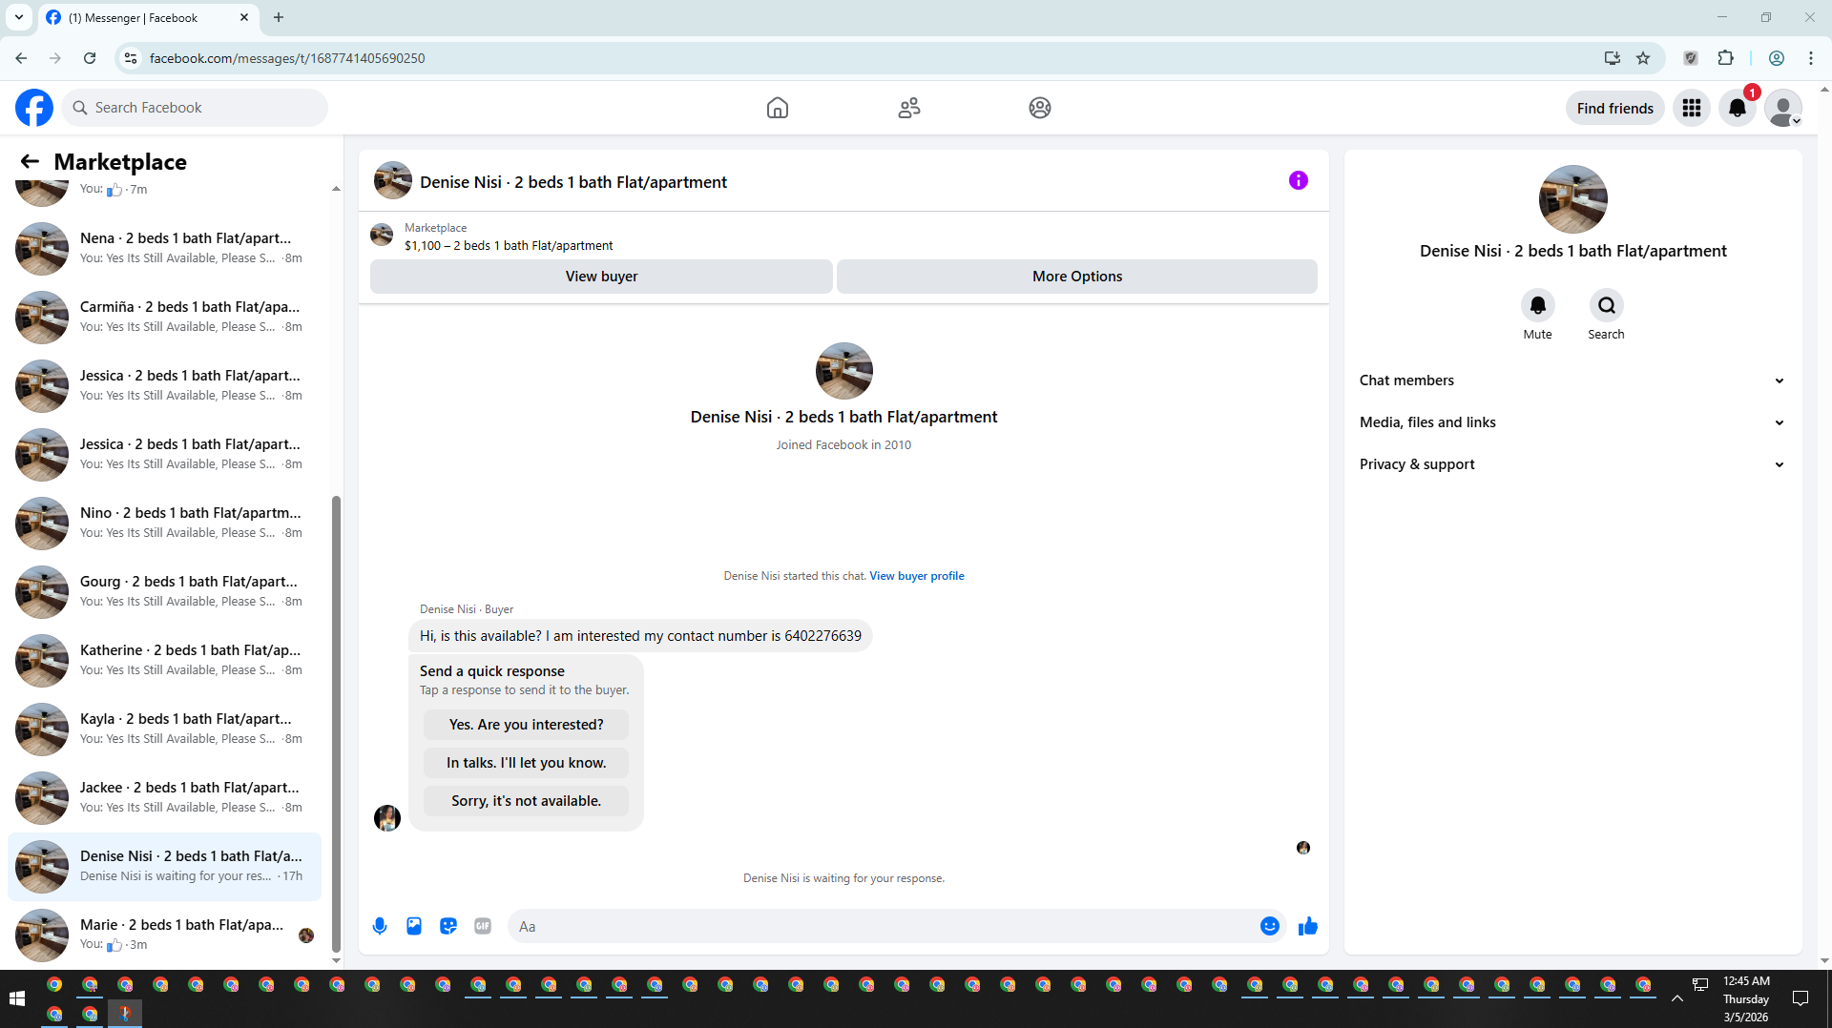The image size is (1832, 1028).
Task: Open the listing thumbnail beside $1,100 listing
Action: coord(382,235)
